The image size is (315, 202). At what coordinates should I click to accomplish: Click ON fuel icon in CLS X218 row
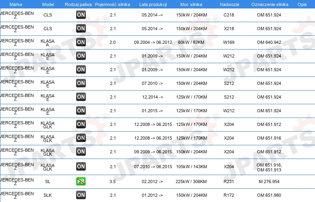(81, 29)
